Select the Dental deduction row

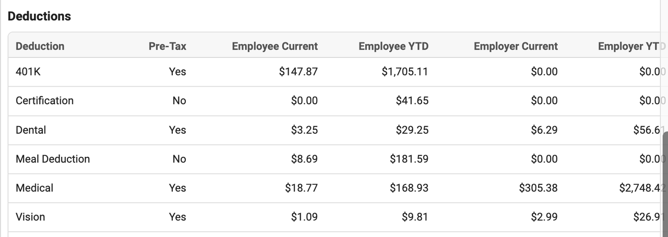tap(338, 130)
